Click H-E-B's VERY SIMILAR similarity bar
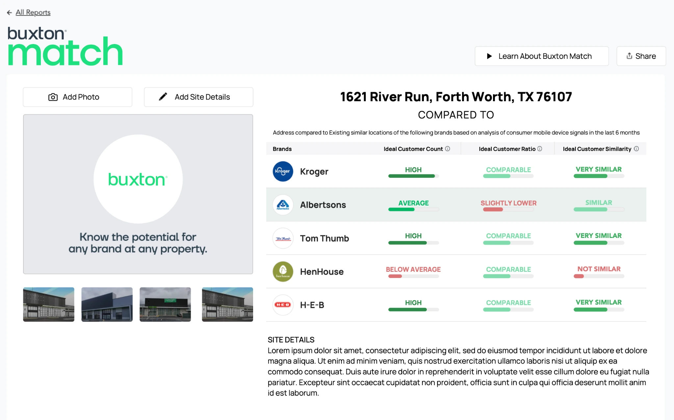Viewport: 674px width, 420px height. point(599,309)
